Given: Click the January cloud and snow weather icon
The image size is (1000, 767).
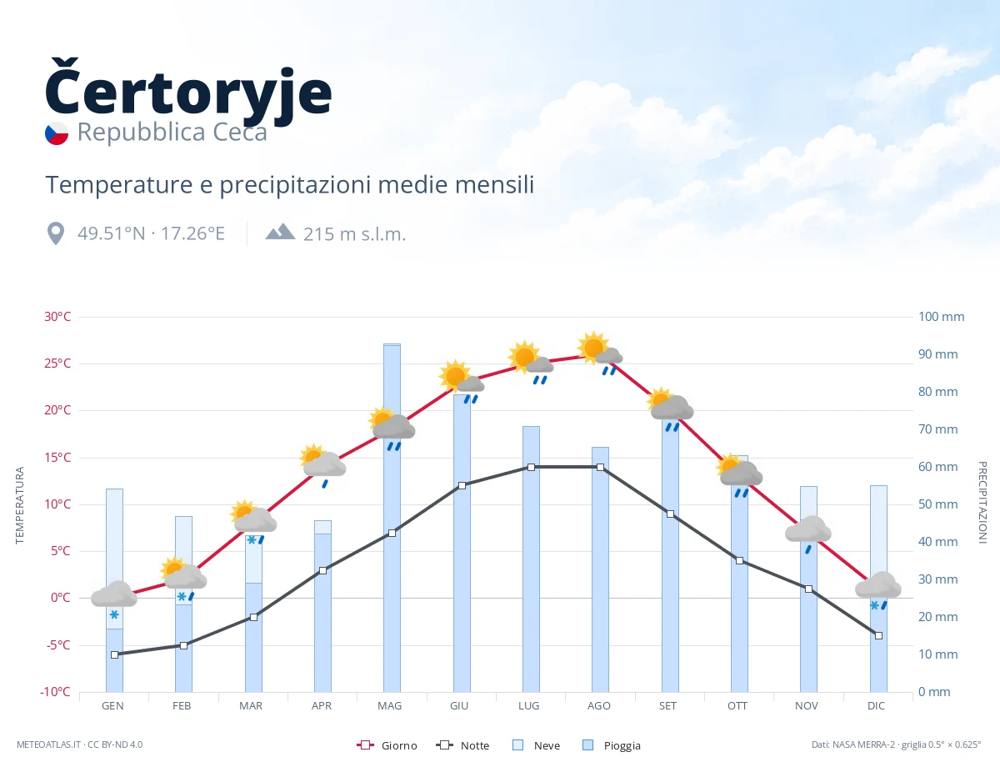Looking at the screenshot, I should (114, 600).
